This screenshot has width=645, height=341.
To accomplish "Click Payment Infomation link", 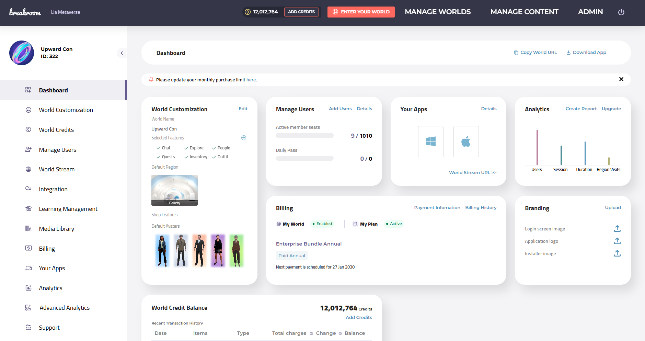I will (x=437, y=208).
